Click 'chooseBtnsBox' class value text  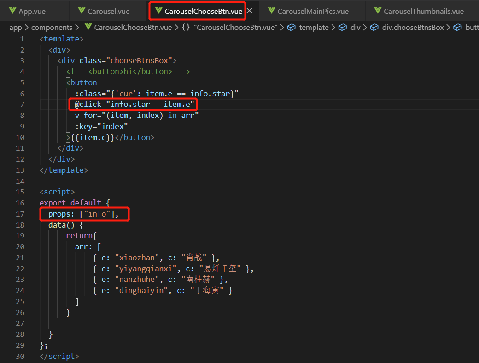click(x=139, y=60)
